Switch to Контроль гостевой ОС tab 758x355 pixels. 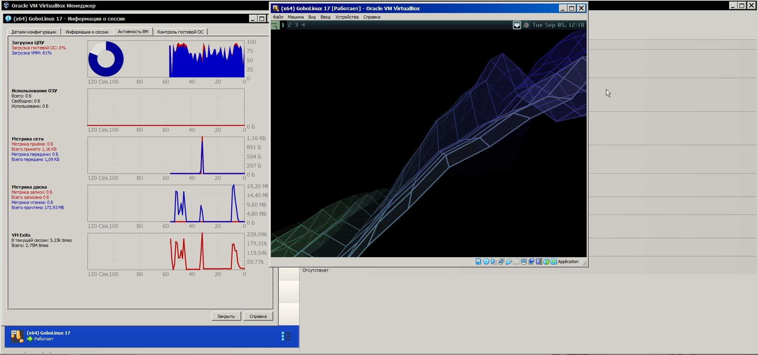click(x=180, y=32)
